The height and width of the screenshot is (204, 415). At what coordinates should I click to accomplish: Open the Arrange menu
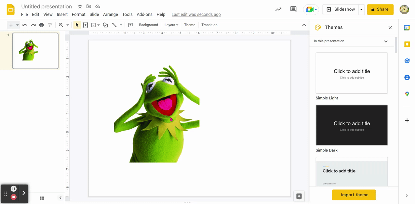click(111, 14)
